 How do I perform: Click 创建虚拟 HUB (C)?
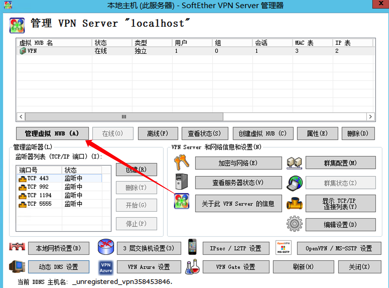click(263, 133)
